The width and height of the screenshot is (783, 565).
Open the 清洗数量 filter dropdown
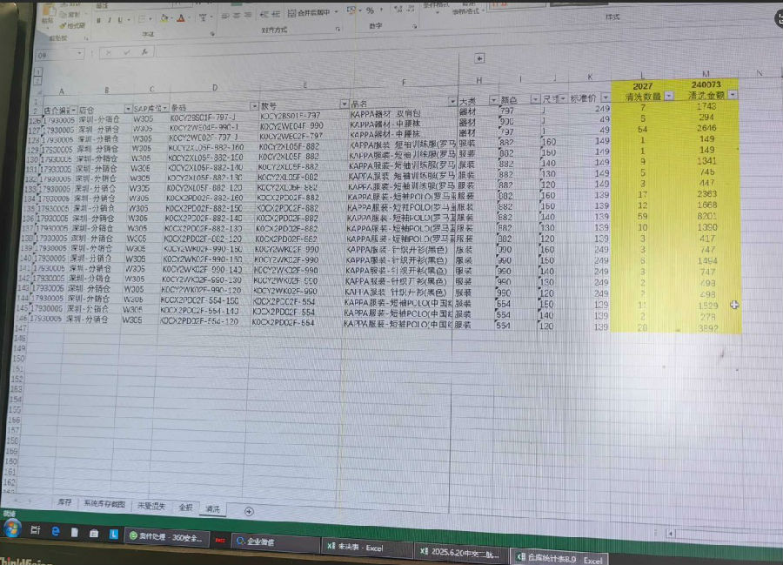[x=669, y=96]
